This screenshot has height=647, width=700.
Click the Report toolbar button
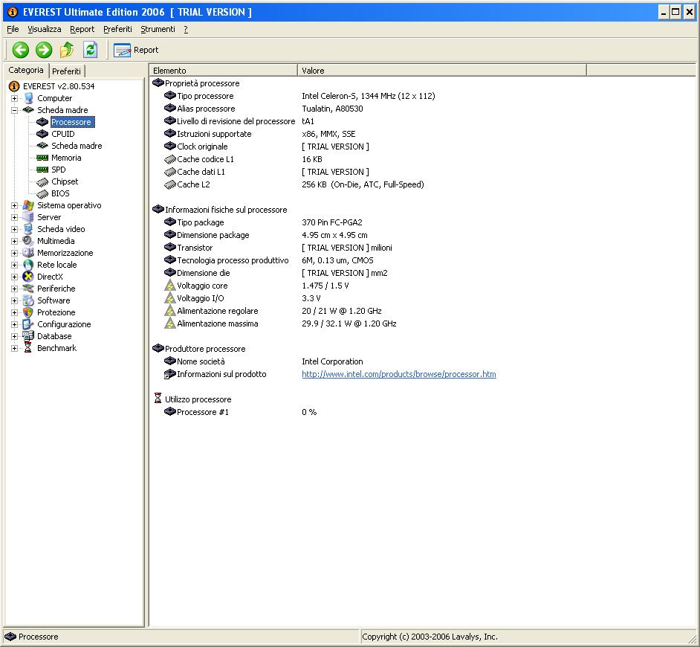point(136,50)
